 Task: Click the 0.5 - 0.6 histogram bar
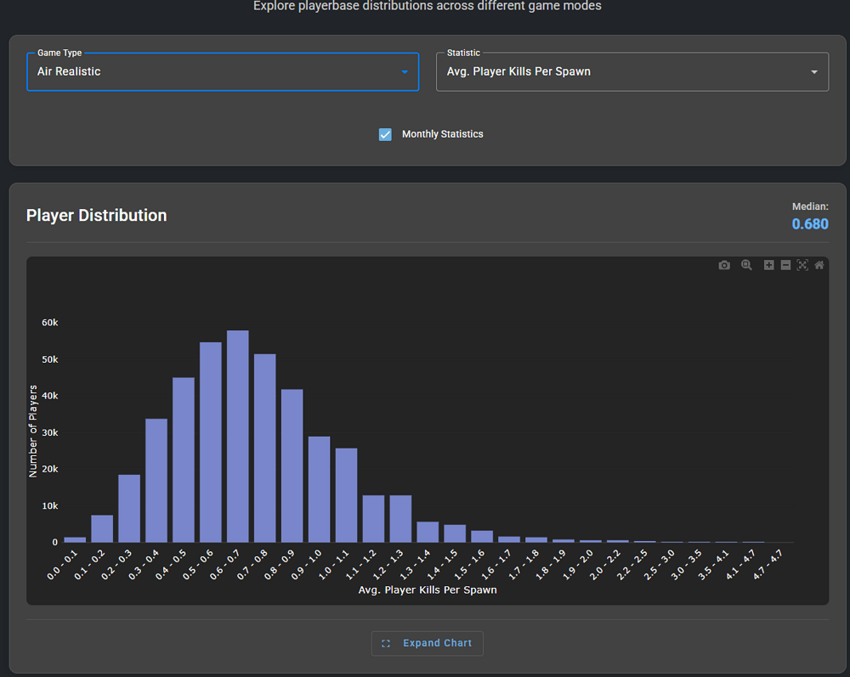coord(211,443)
